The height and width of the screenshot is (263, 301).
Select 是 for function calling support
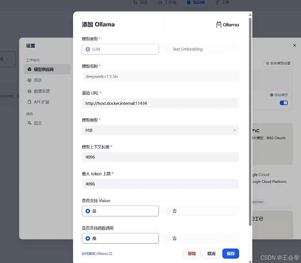[x=120, y=238]
